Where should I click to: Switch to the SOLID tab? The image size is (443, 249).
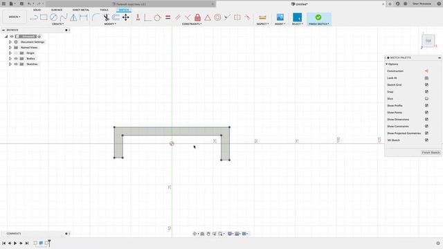click(x=37, y=10)
